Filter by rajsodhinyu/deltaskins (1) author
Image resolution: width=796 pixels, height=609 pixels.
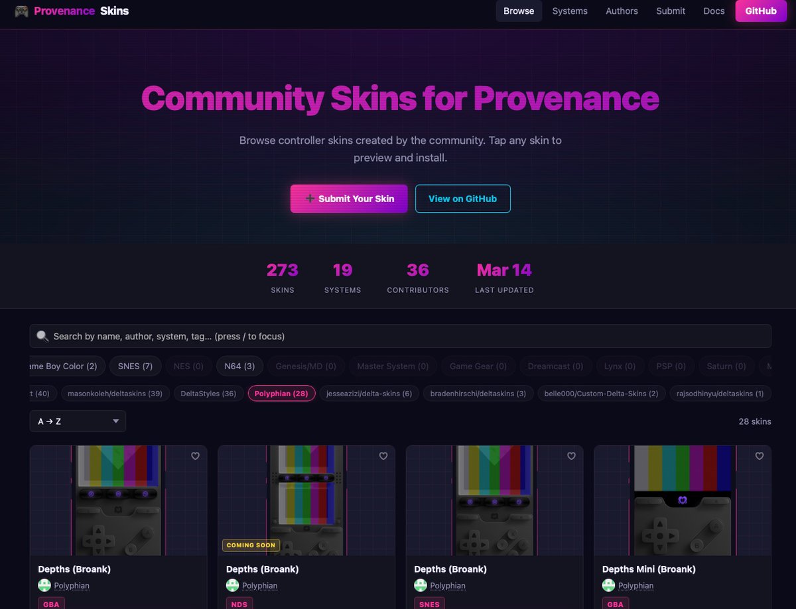point(720,394)
